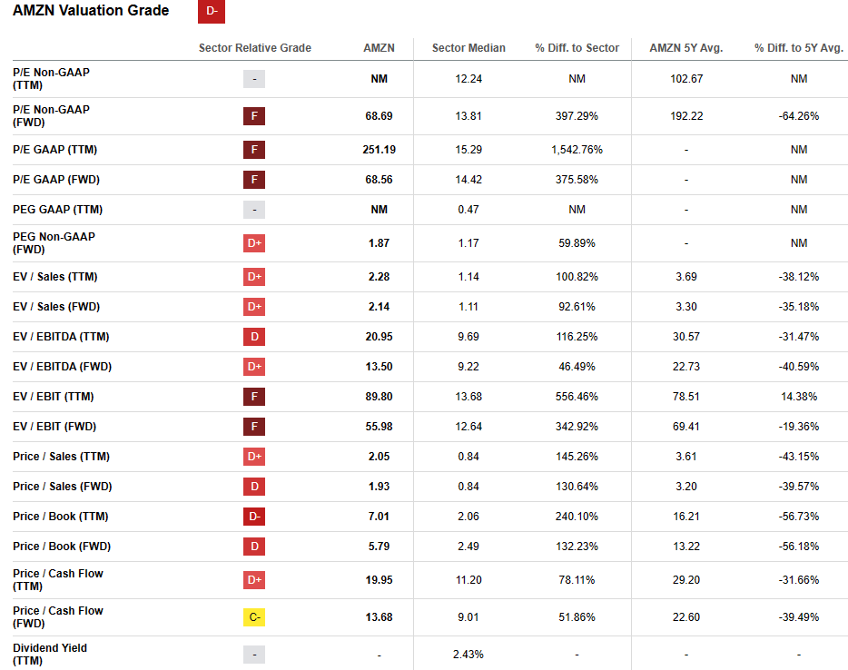
Task: Click the Price / Book (FWD) row label
Action: (x=60, y=547)
